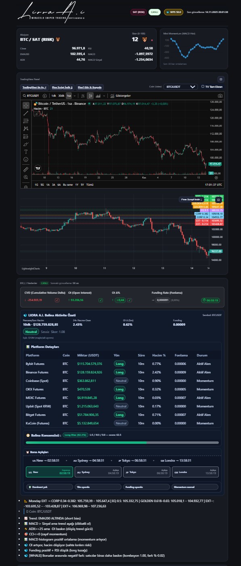Click the Pine'i Gör & Kopyala button

[x=90, y=87]
